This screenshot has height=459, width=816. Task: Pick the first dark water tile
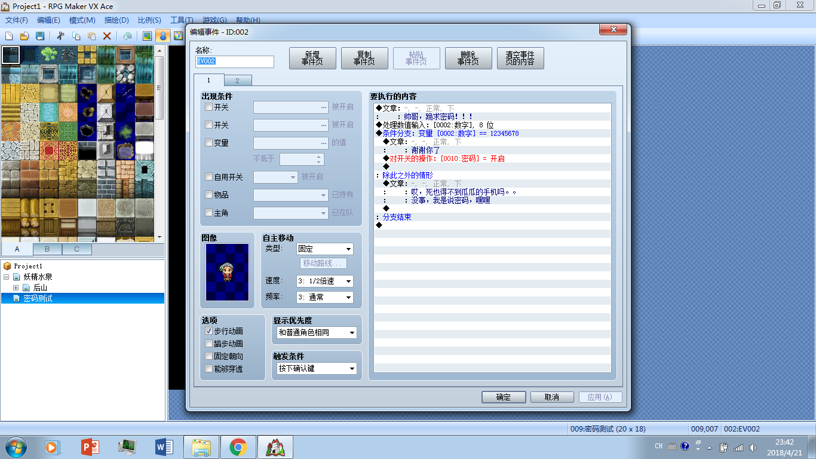tap(11, 55)
